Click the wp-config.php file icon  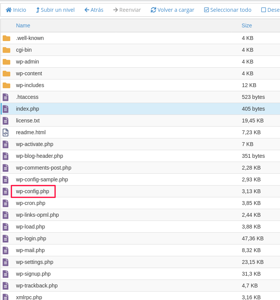click(x=6, y=191)
